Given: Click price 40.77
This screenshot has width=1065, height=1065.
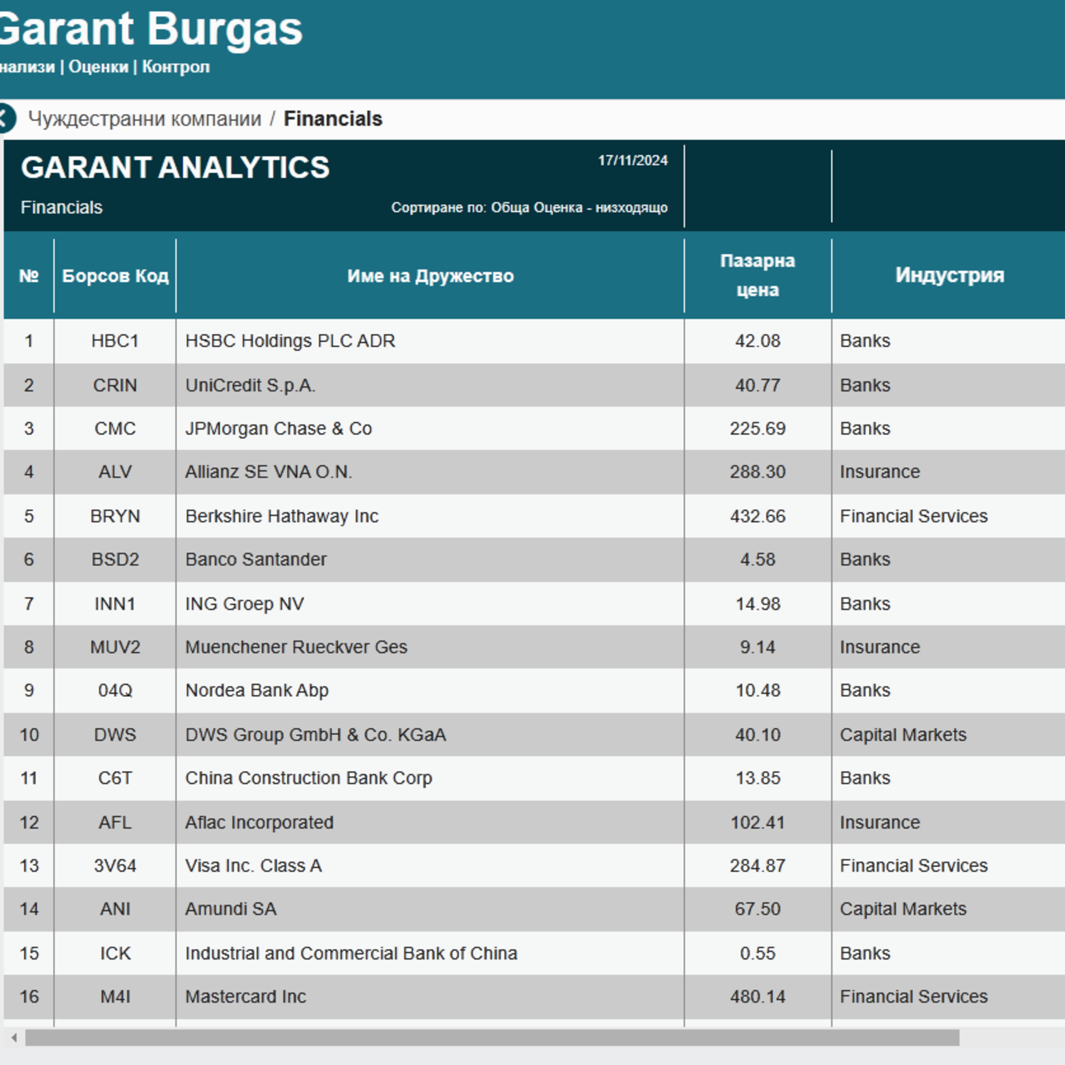Looking at the screenshot, I should (757, 385).
